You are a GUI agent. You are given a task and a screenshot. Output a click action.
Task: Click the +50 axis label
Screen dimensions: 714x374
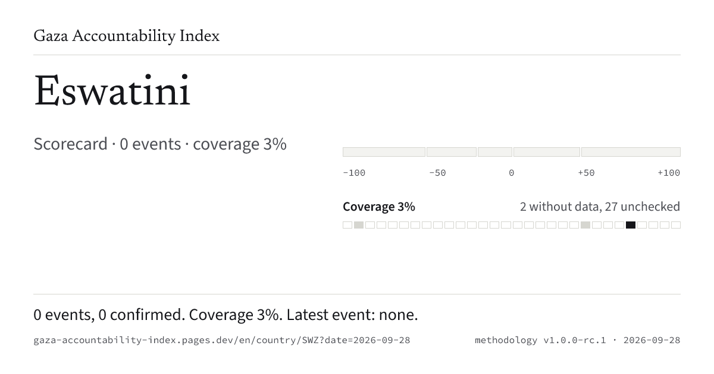(x=586, y=173)
